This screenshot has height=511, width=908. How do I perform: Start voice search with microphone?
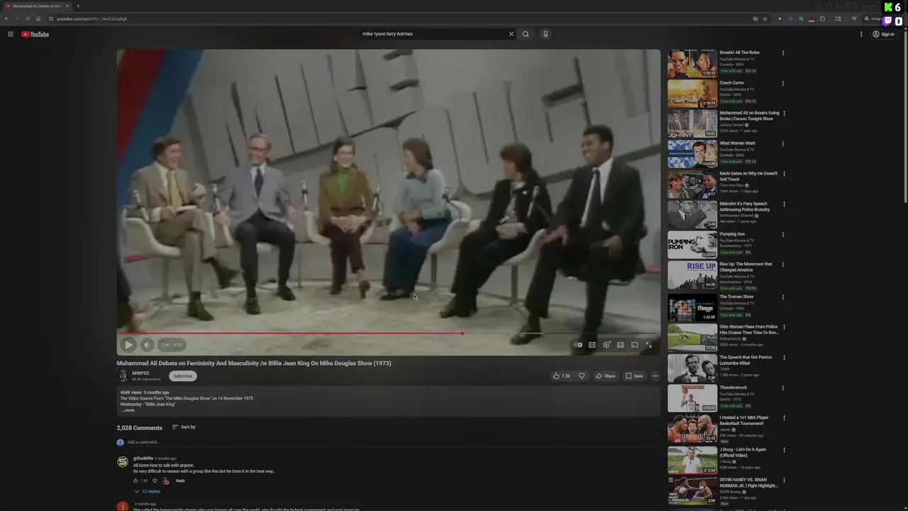(x=546, y=34)
